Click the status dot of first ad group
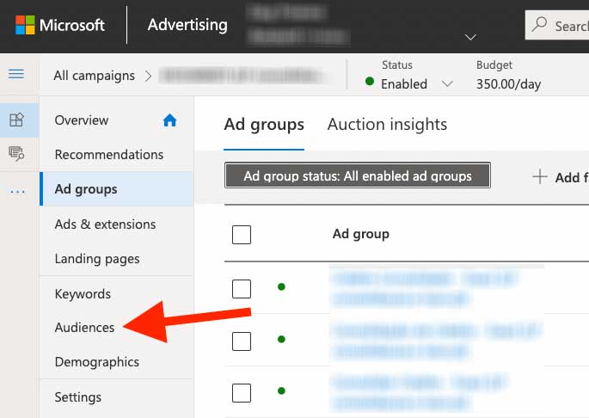The width and height of the screenshot is (589, 418). (x=281, y=287)
